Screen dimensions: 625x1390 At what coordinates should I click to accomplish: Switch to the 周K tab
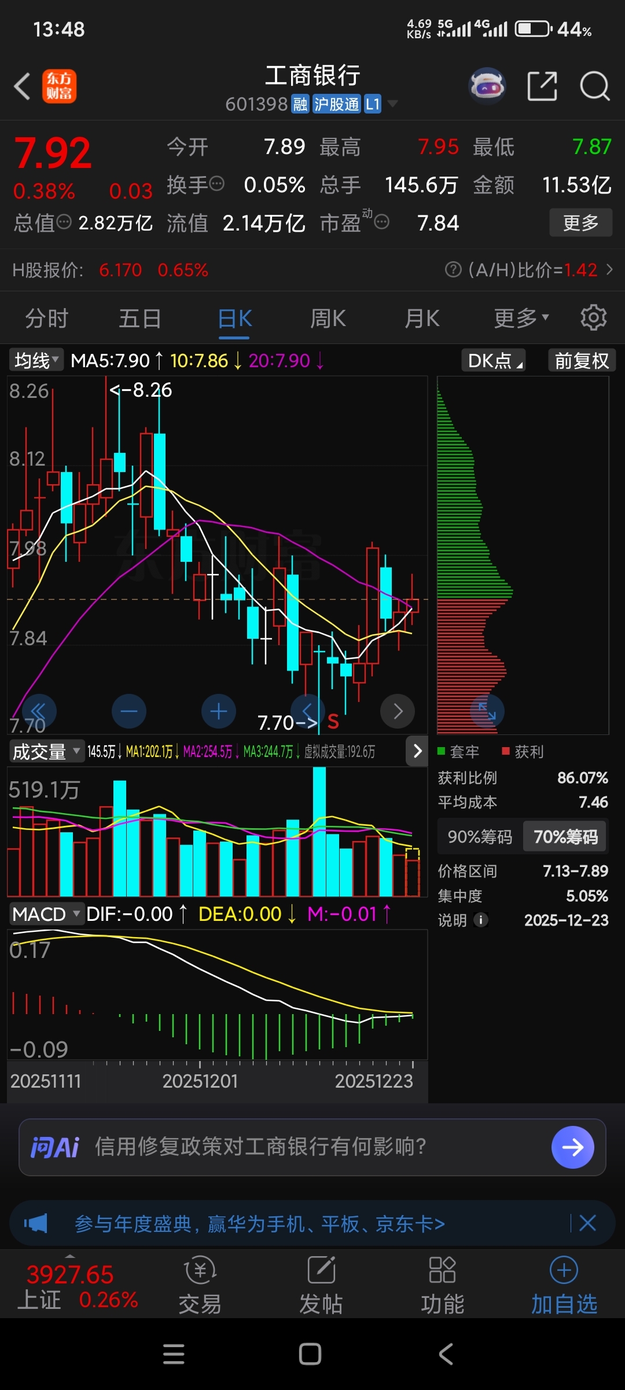coord(328,318)
